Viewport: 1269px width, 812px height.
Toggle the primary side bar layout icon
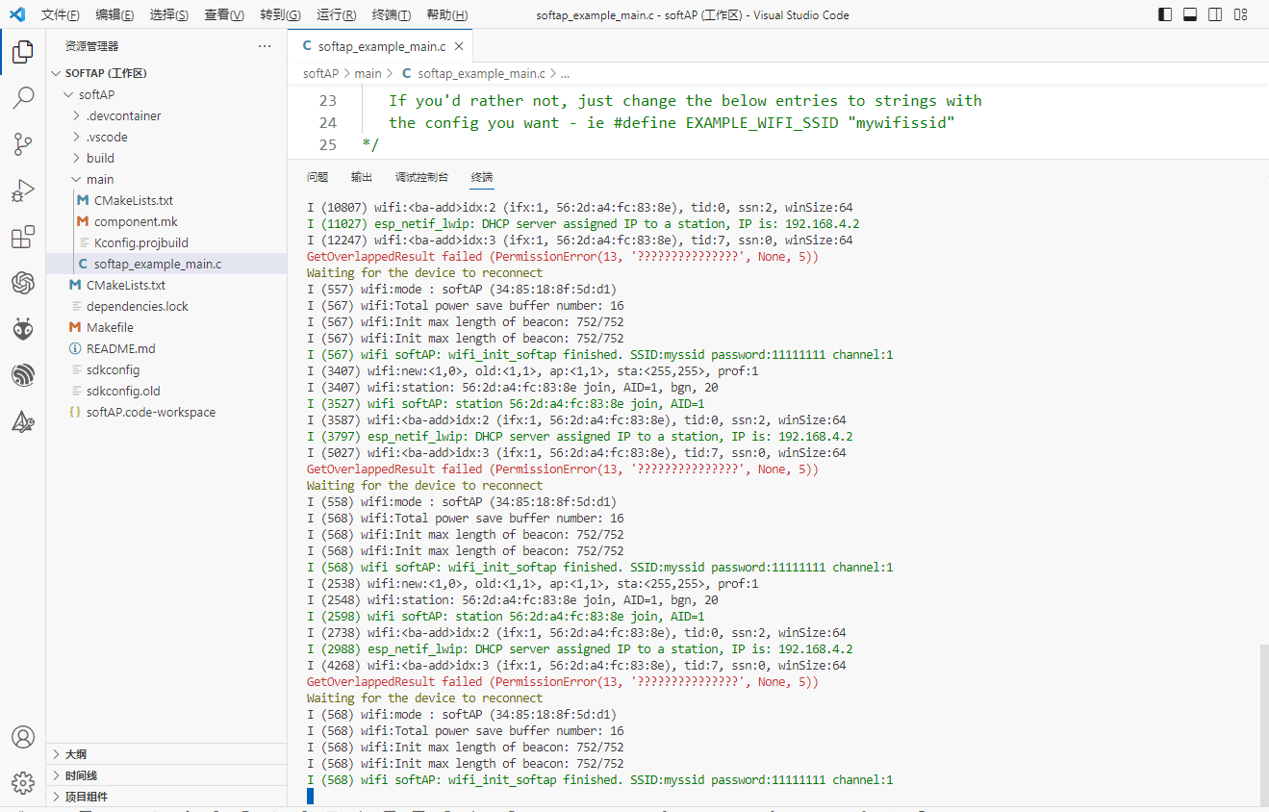point(1165,14)
